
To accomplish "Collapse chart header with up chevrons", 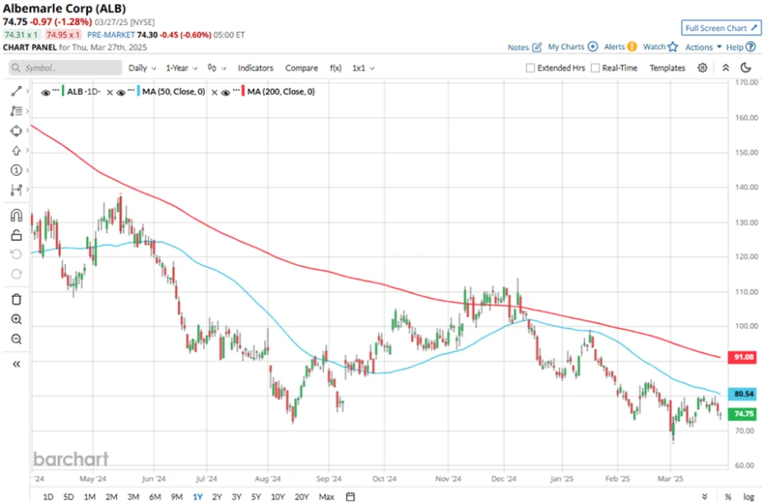I will coord(726,68).
